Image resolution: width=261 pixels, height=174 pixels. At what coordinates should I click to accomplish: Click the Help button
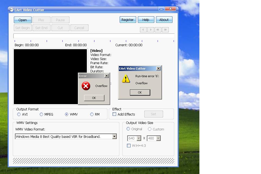(x=146, y=20)
